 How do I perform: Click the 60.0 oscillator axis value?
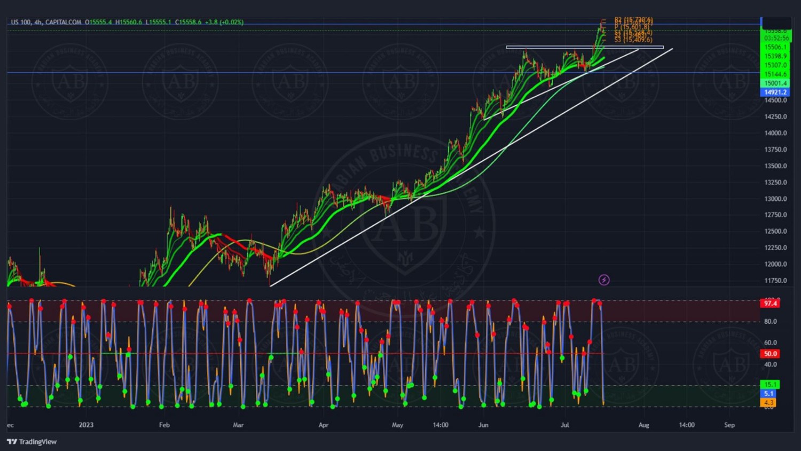click(x=771, y=343)
